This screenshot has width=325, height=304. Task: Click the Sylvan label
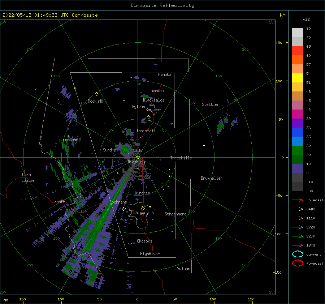tap(138, 107)
